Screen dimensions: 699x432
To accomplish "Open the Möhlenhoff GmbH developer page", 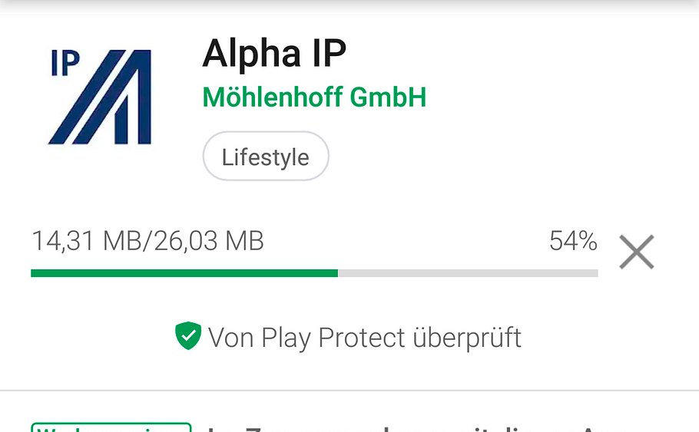I will (314, 97).
